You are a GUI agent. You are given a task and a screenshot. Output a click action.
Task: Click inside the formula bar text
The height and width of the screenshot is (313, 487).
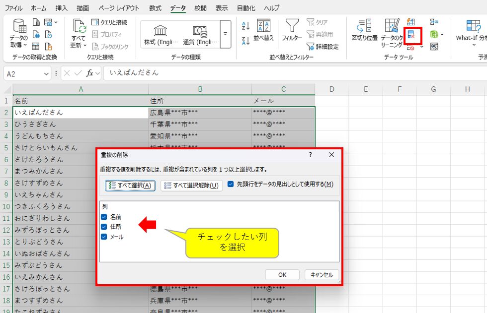pos(248,73)
